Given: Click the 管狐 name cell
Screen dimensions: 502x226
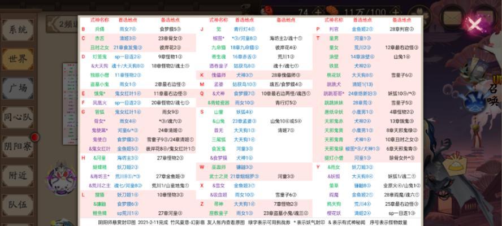Looking at the screenshot, I should click(x=99, y=112).
